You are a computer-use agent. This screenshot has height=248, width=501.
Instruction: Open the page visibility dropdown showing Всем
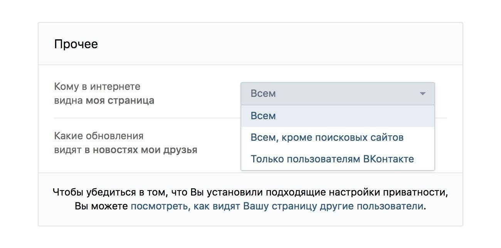338,93
